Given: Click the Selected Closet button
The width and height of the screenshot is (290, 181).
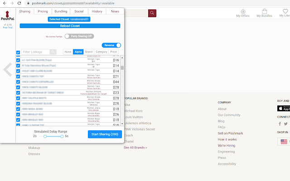Looking at the screenshot, I should pos(69,19).
